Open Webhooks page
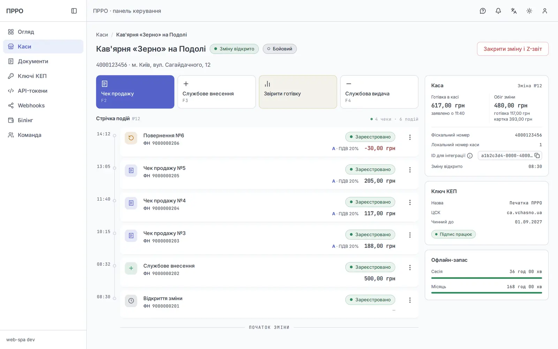Image resolution: width=558 pixels, height=349 pixels. point(43,105)
